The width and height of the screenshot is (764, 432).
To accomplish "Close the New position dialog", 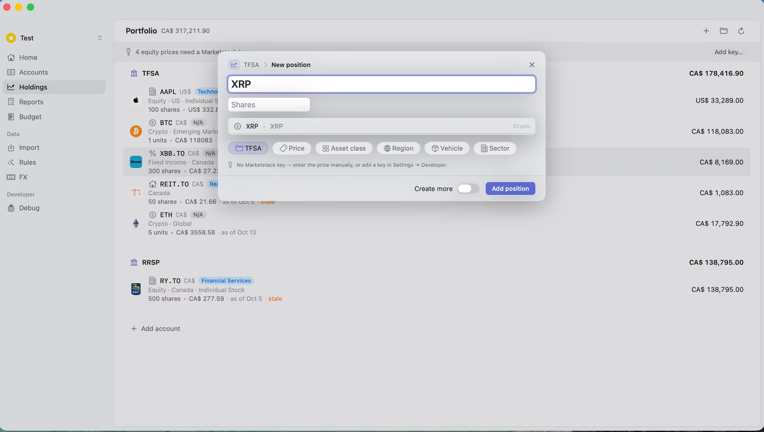I will [532, 65].
